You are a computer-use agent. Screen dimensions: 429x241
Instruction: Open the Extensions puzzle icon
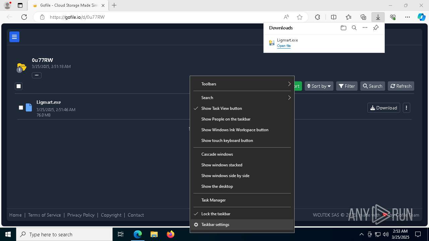click(317, 17)
